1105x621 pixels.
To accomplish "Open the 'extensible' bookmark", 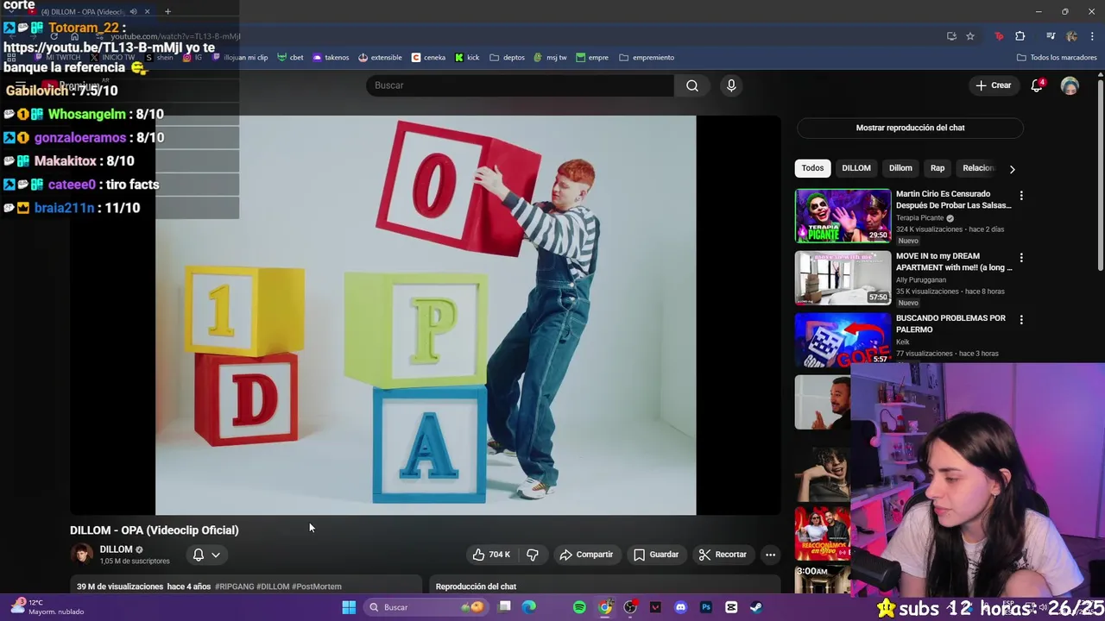I will pyautogui.click(x=380, y=58).
